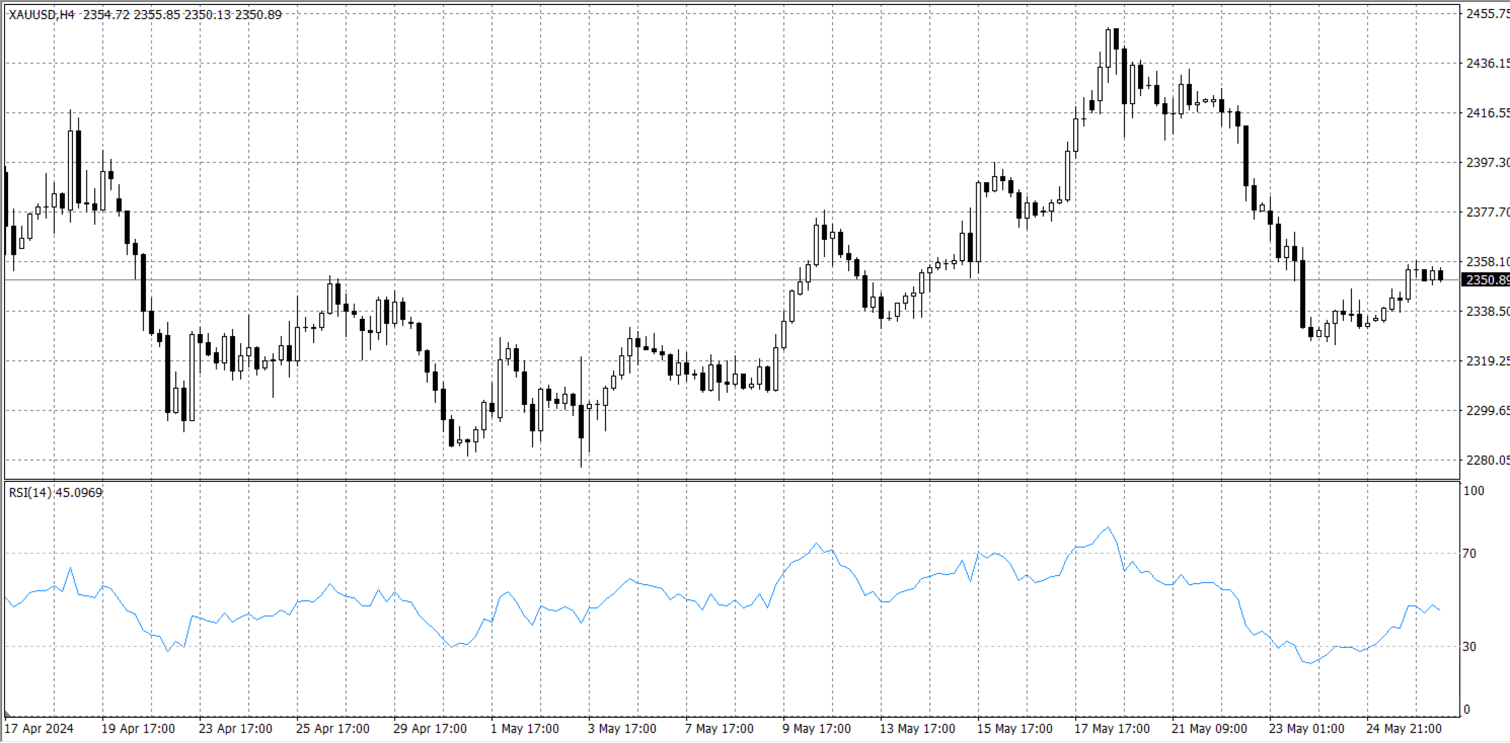Click the RSI line peak above 70
This screenshot has height=743, width=1510.
click(1108, 527)
